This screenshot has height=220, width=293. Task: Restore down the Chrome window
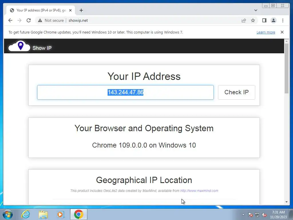[x=273, y=6]
